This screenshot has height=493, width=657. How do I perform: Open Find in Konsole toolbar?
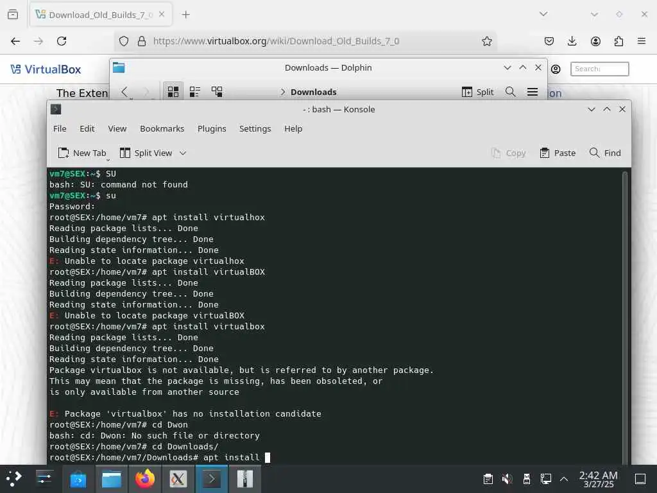coord(605,153)
